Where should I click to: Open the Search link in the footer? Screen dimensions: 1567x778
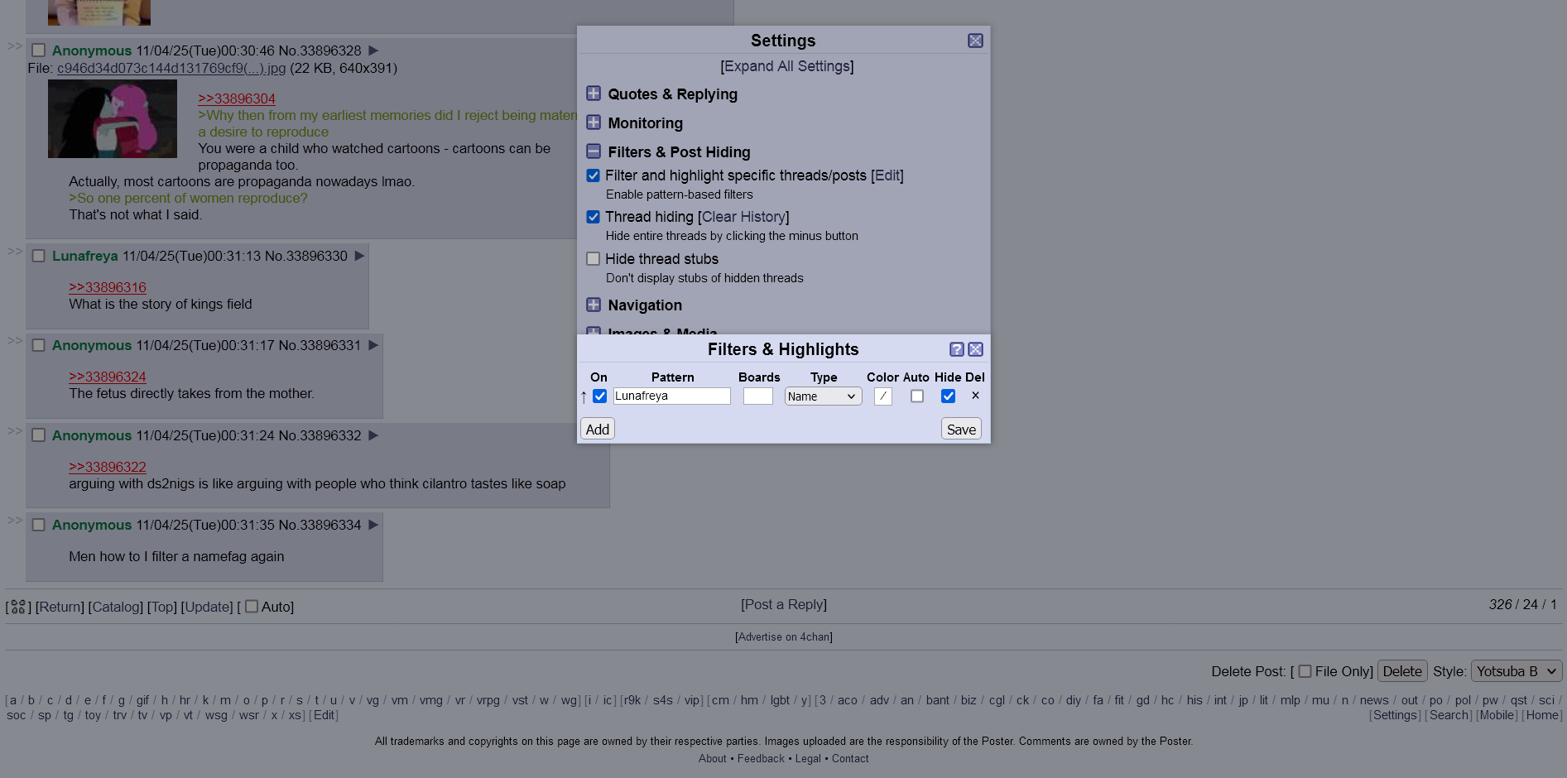[x=1449, y=715]
